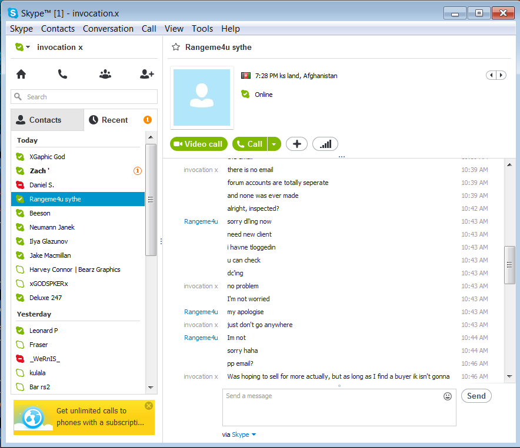Click Zach's unread message badge
Screen dimensions: 520x448
click(138, 171)
